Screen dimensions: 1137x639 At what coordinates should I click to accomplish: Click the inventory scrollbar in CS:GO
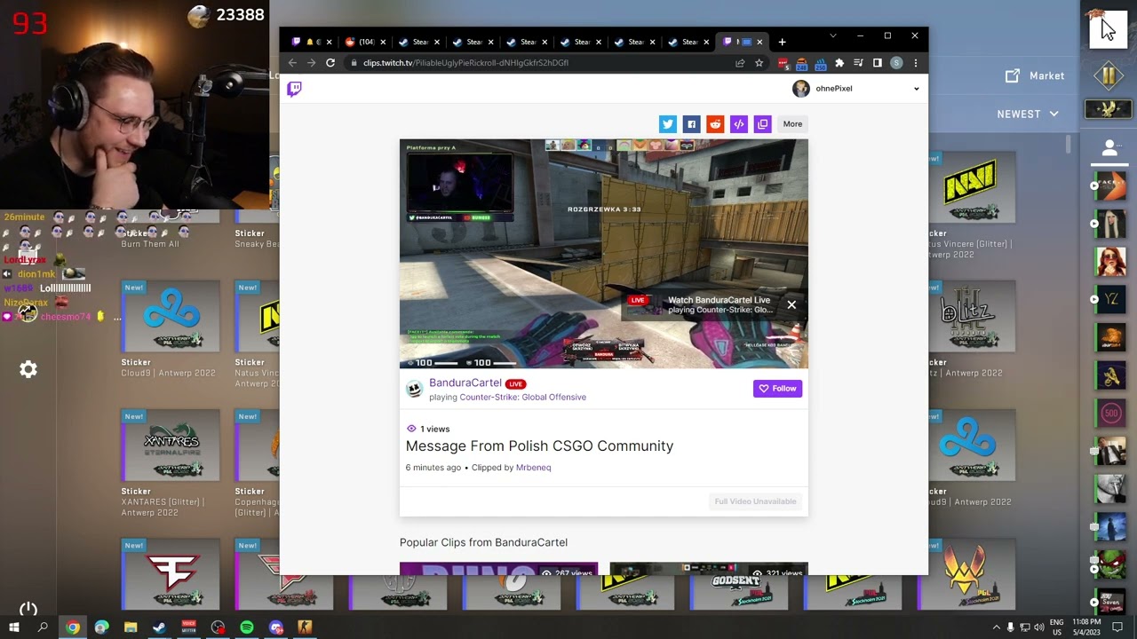tap(1069, 142)
